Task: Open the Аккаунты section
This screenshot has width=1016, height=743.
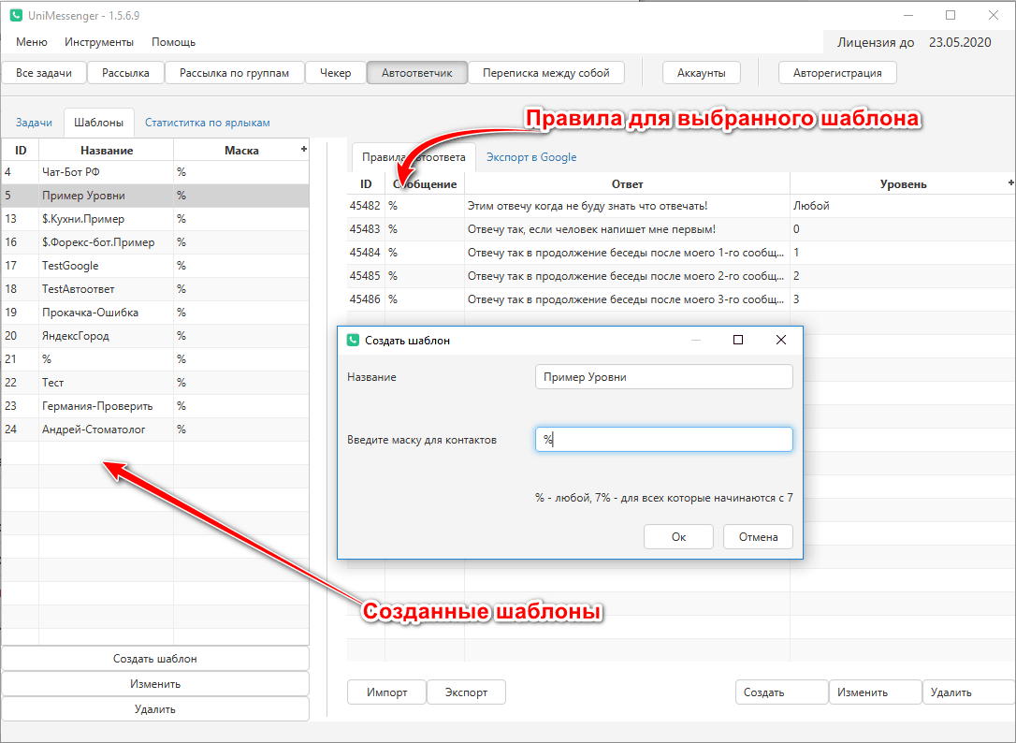Action: (x=701, y=73)
